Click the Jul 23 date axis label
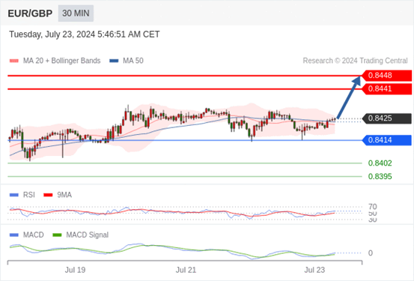The image size is (414, 281). [314, 271]
